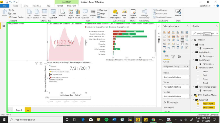Import a custom visual via ellipsis
This screenshot has width=220, height=123.
pos(169,51)
